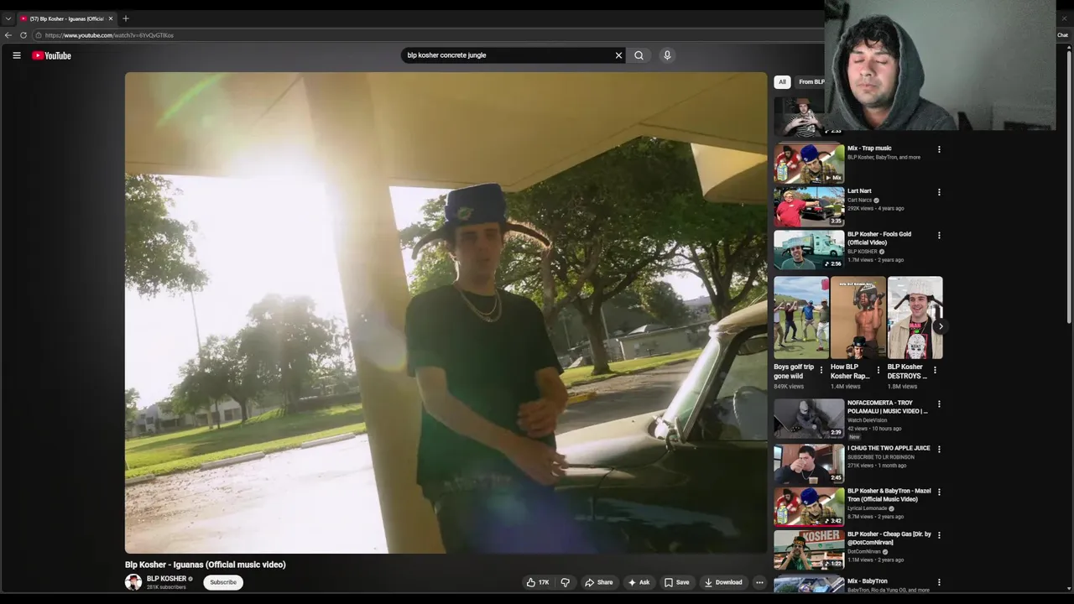This screenshot has height=604, width=1074.
Task: Download the video
Action: 723,582
